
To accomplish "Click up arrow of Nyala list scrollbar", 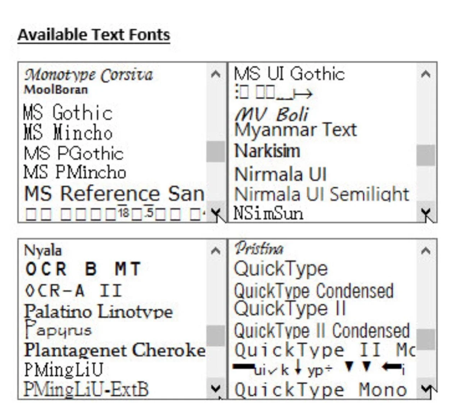I will coord(216,251).
